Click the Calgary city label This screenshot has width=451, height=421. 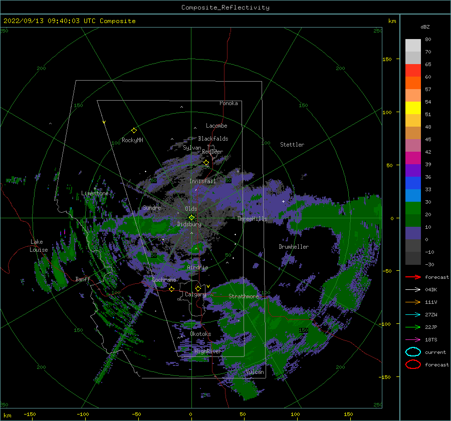[195, 294]
